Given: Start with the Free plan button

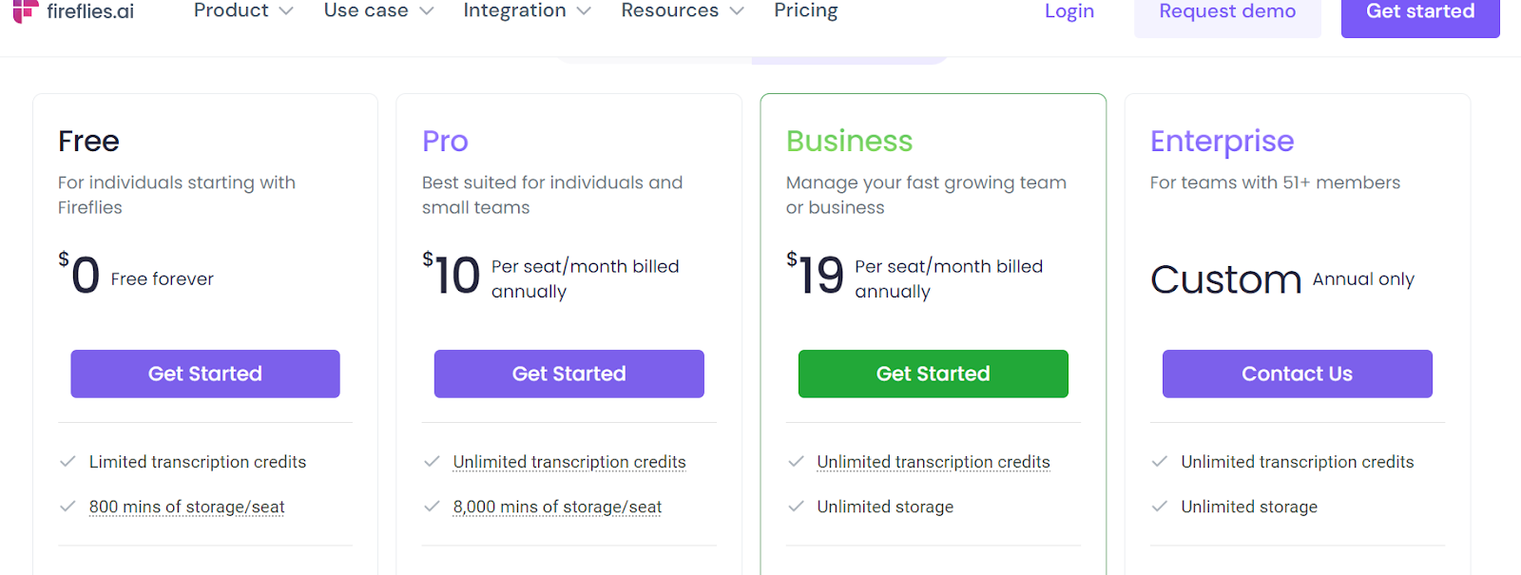Looking at the screenshot, I should (205, 374).
